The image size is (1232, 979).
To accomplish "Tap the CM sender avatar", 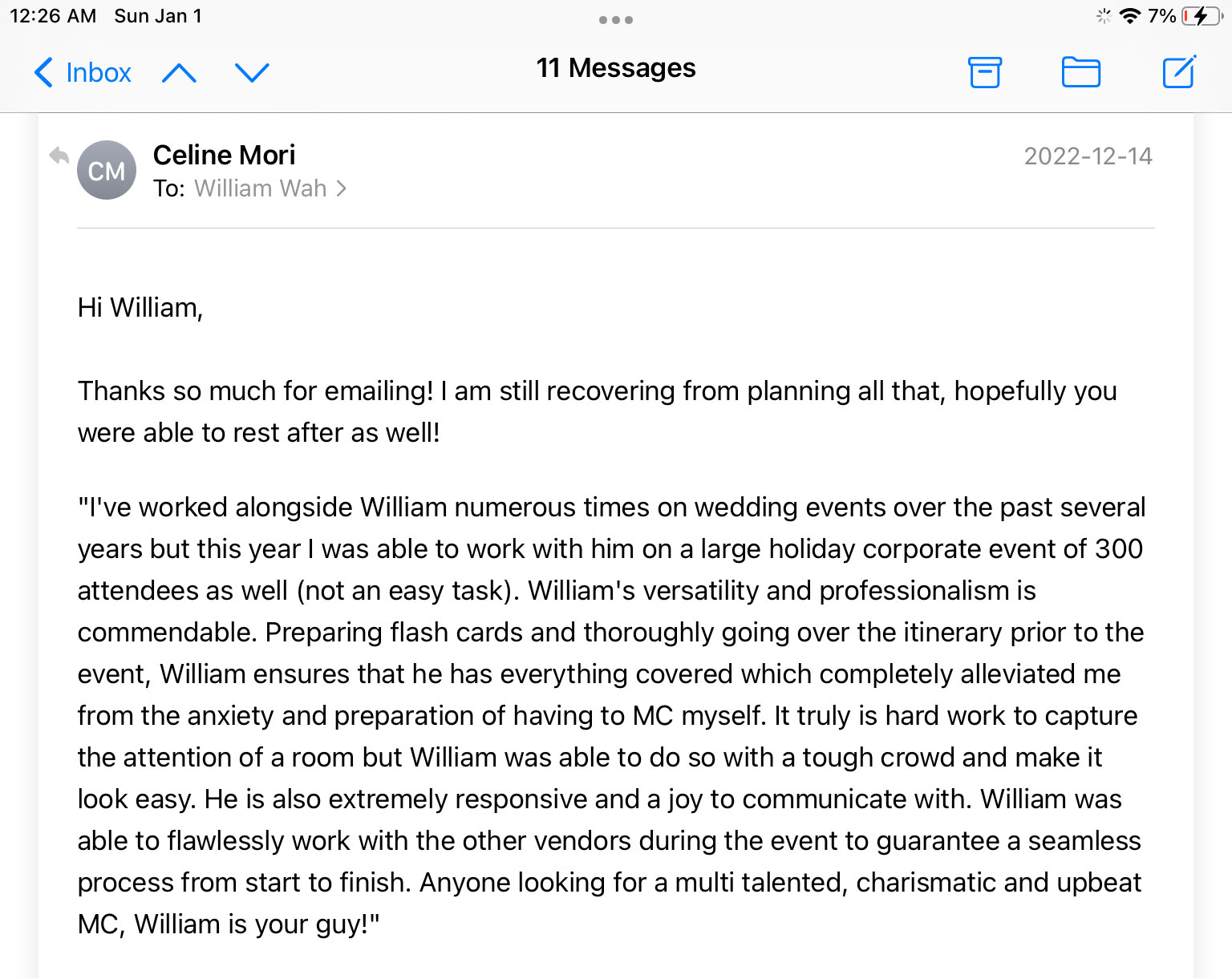I will (x=107, y=170).
